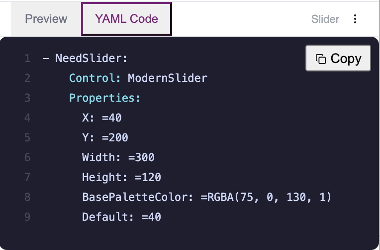The width and height of the screenshot is (380, 250).
Task: Click the copy icon in Copy button
Action: [x=321, y=59]
